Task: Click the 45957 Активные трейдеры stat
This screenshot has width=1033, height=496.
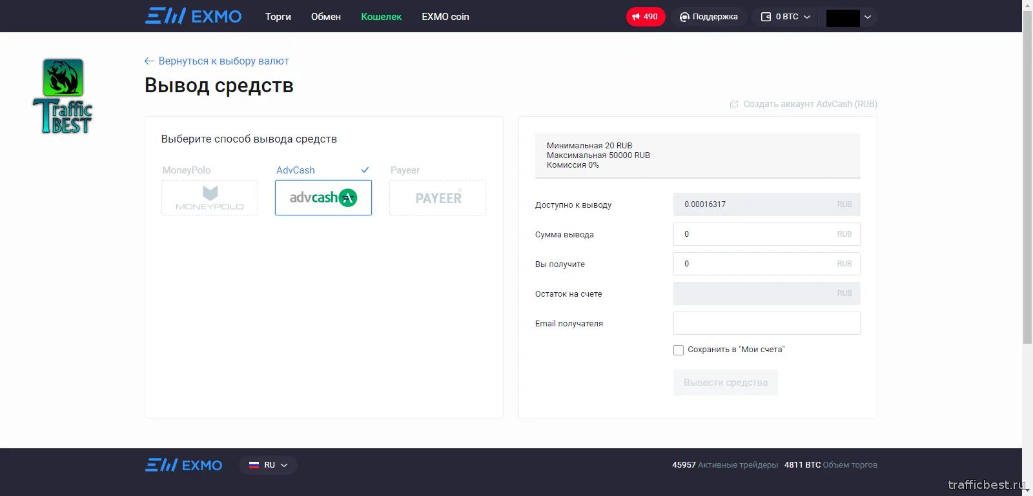Action: point(725,465)
